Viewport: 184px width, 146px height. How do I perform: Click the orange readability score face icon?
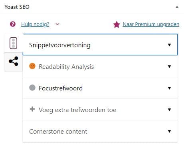click(x=32, y=66)
